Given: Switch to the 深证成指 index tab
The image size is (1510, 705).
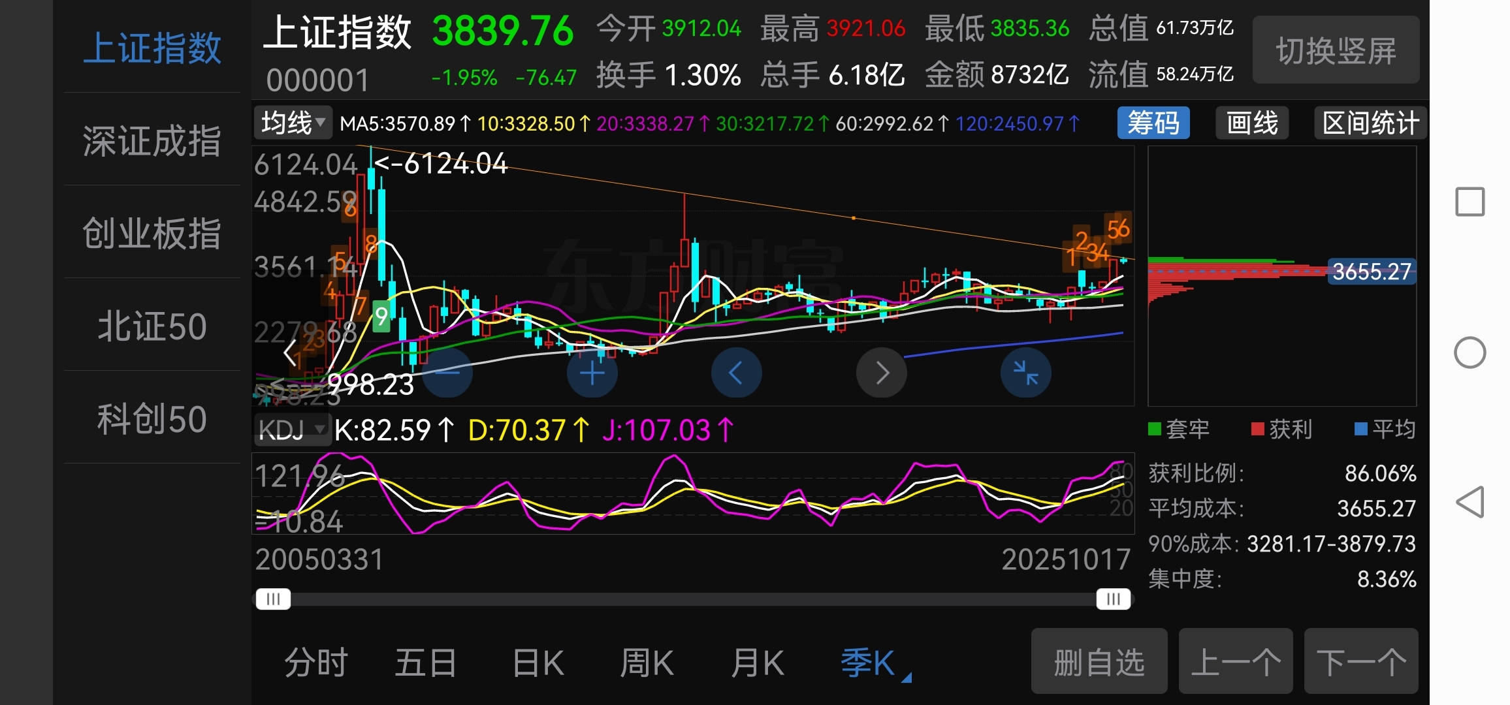Looking at the screenshot, I should point(151,138).
